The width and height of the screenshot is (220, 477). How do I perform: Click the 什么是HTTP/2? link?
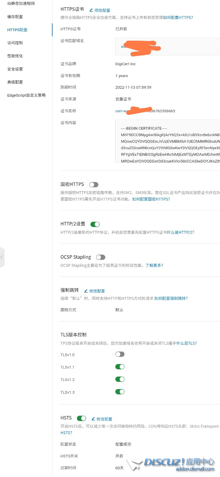click(180, 232)
